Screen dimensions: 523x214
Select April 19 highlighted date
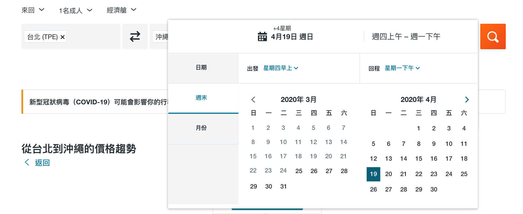(x=373, y=174)
